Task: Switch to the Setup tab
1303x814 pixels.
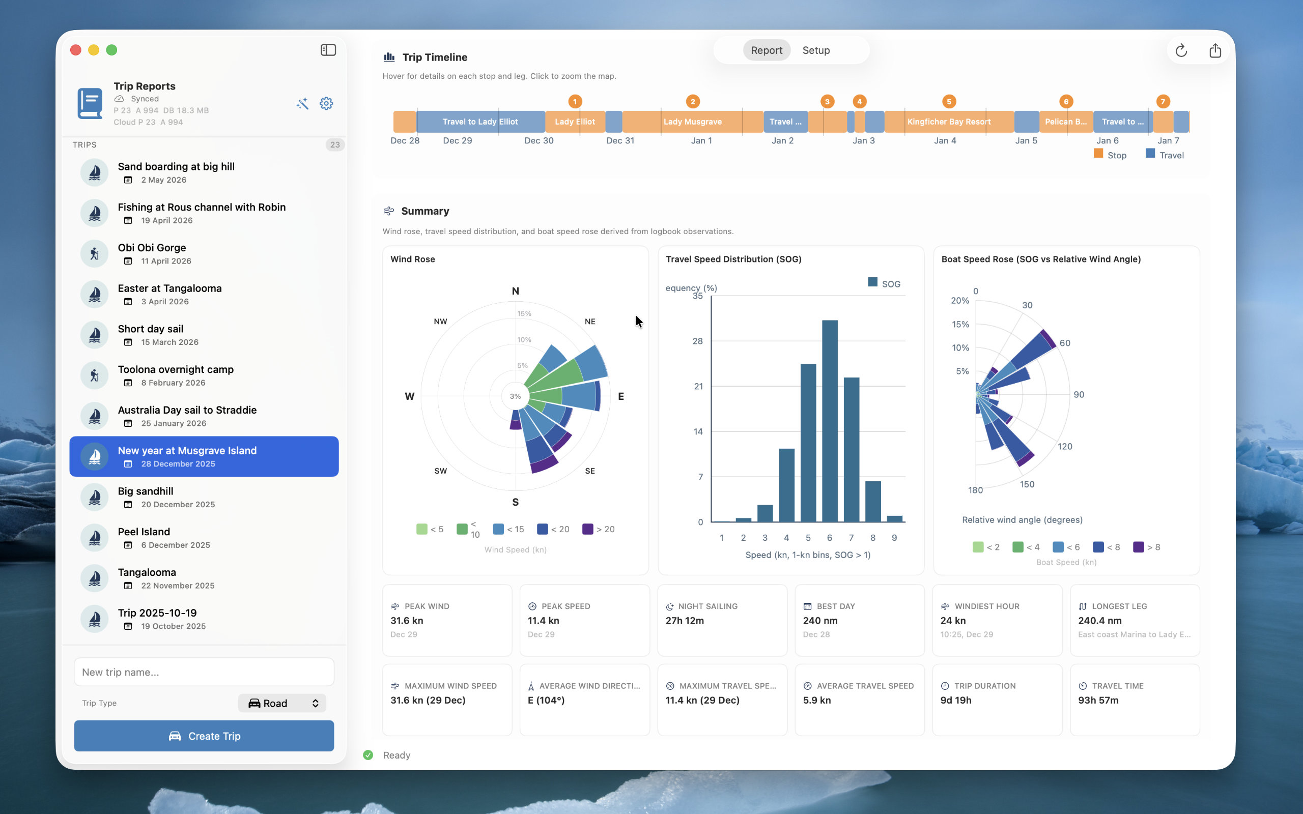Action: [x=816, y=50]
